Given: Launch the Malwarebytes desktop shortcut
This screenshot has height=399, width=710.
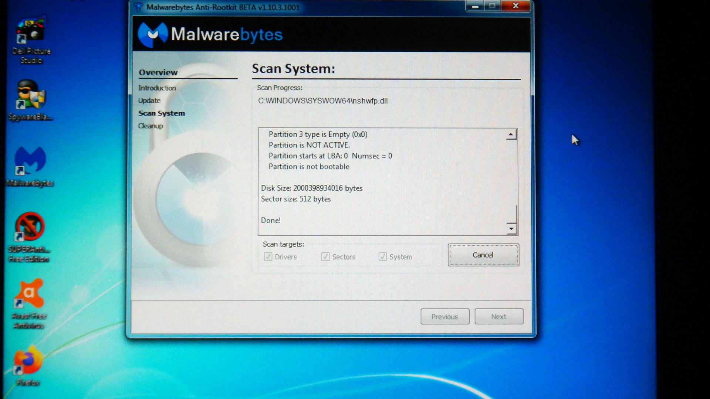Looking at the screenshot, I should tap(30, 167).
